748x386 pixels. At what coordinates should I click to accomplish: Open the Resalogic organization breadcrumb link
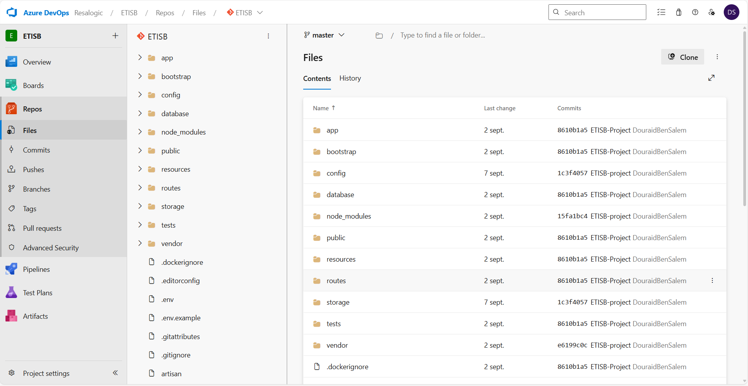pos(88,13)
